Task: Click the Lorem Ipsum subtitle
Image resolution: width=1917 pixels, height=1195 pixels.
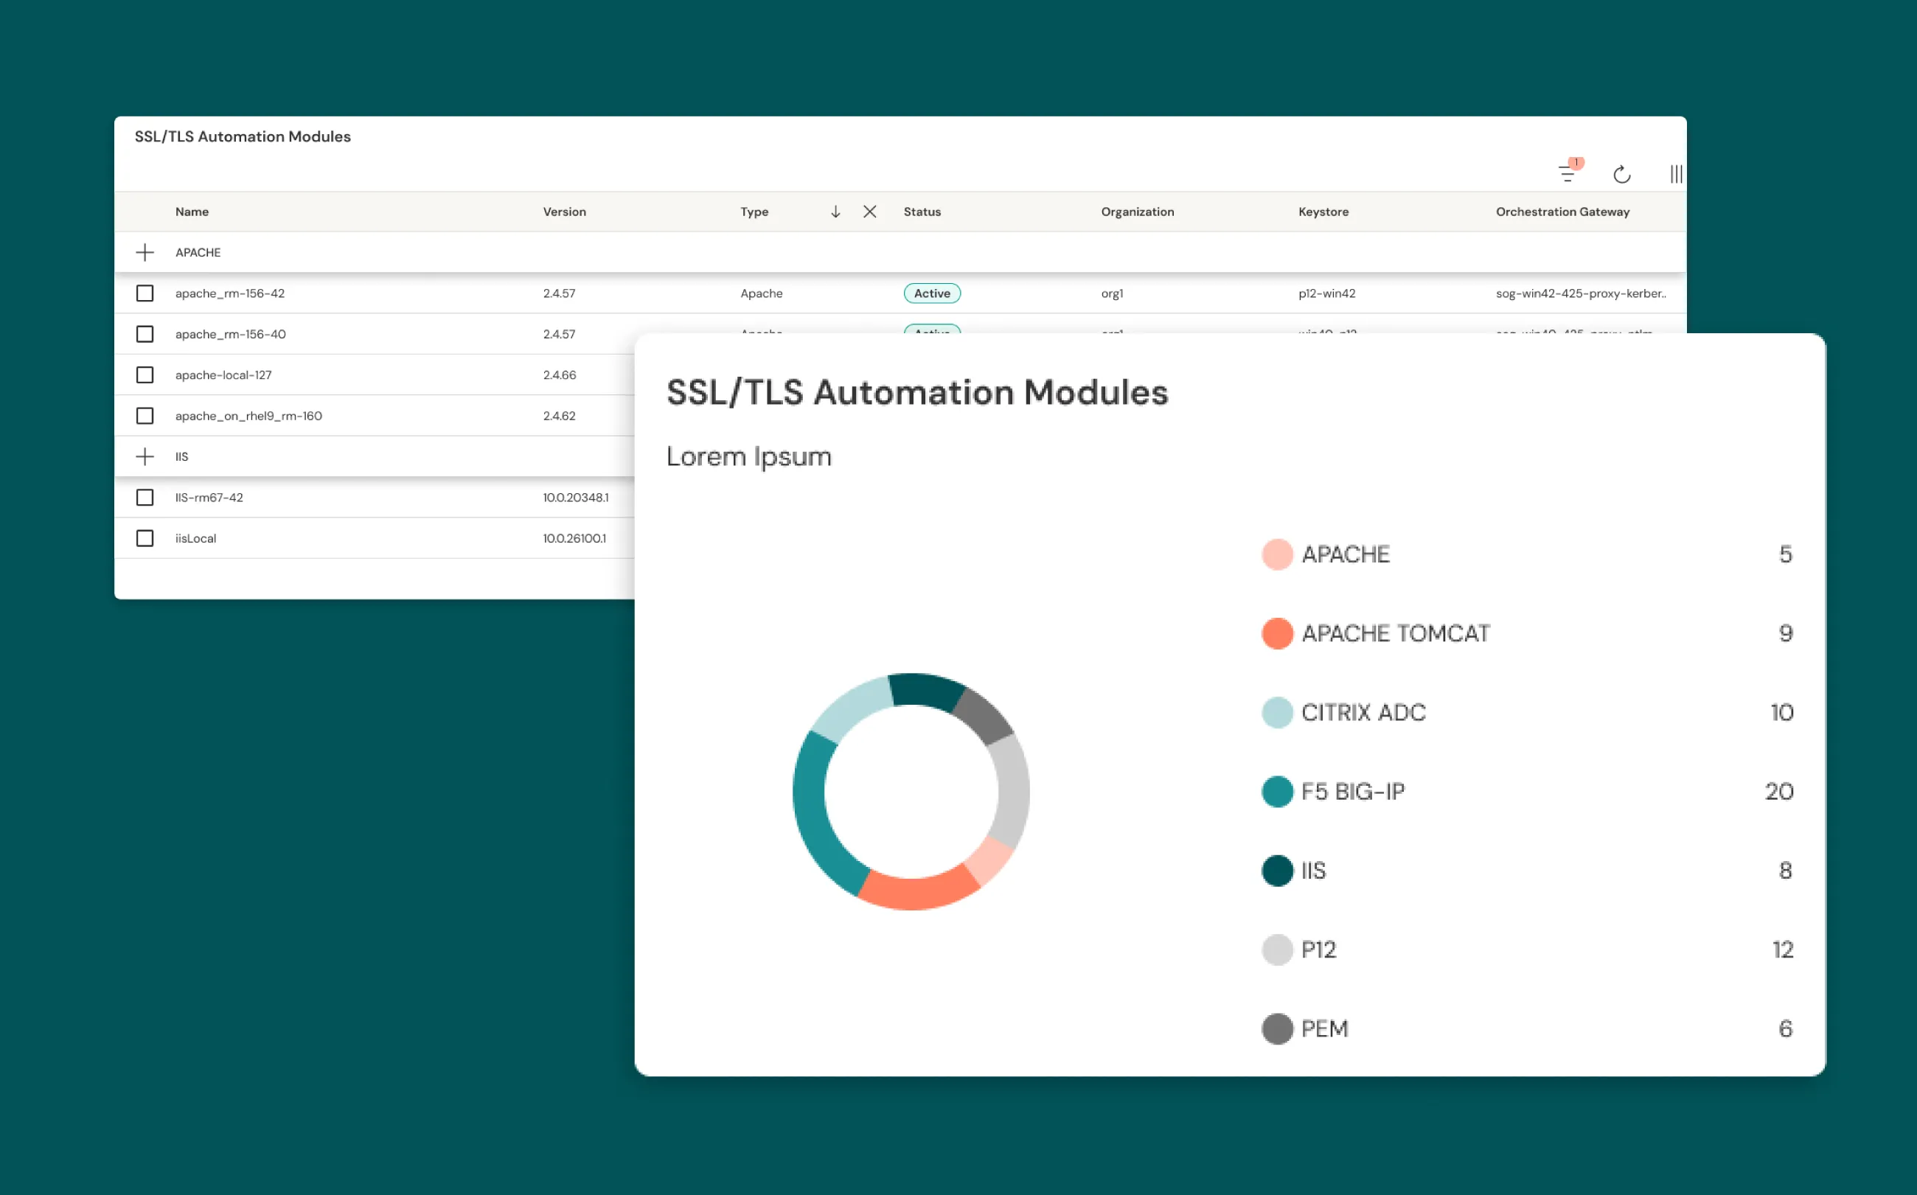Action: click(x=748, y=457)
